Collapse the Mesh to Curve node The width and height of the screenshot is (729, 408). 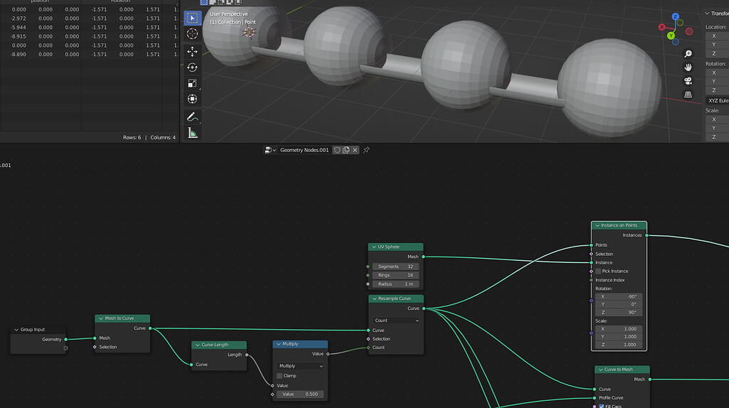101,318
